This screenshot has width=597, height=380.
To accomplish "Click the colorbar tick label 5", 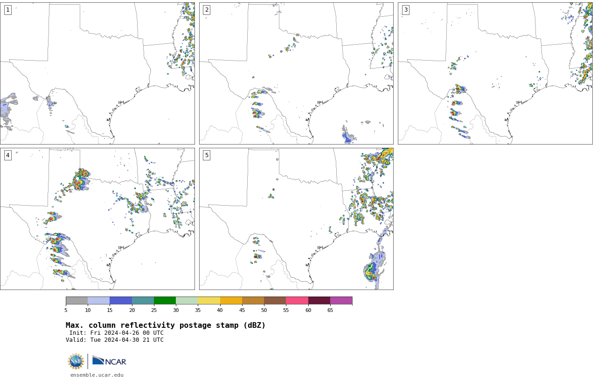I will [66, 310].
